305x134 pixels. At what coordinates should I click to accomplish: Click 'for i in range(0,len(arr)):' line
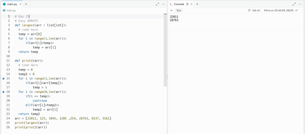[x=43, y=92]
